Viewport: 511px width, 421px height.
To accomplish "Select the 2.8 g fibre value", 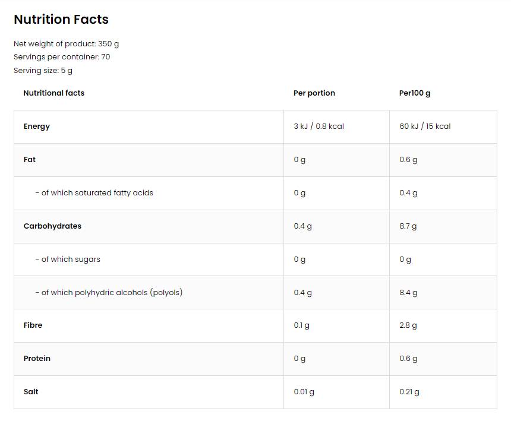I will tap(408, 325).
